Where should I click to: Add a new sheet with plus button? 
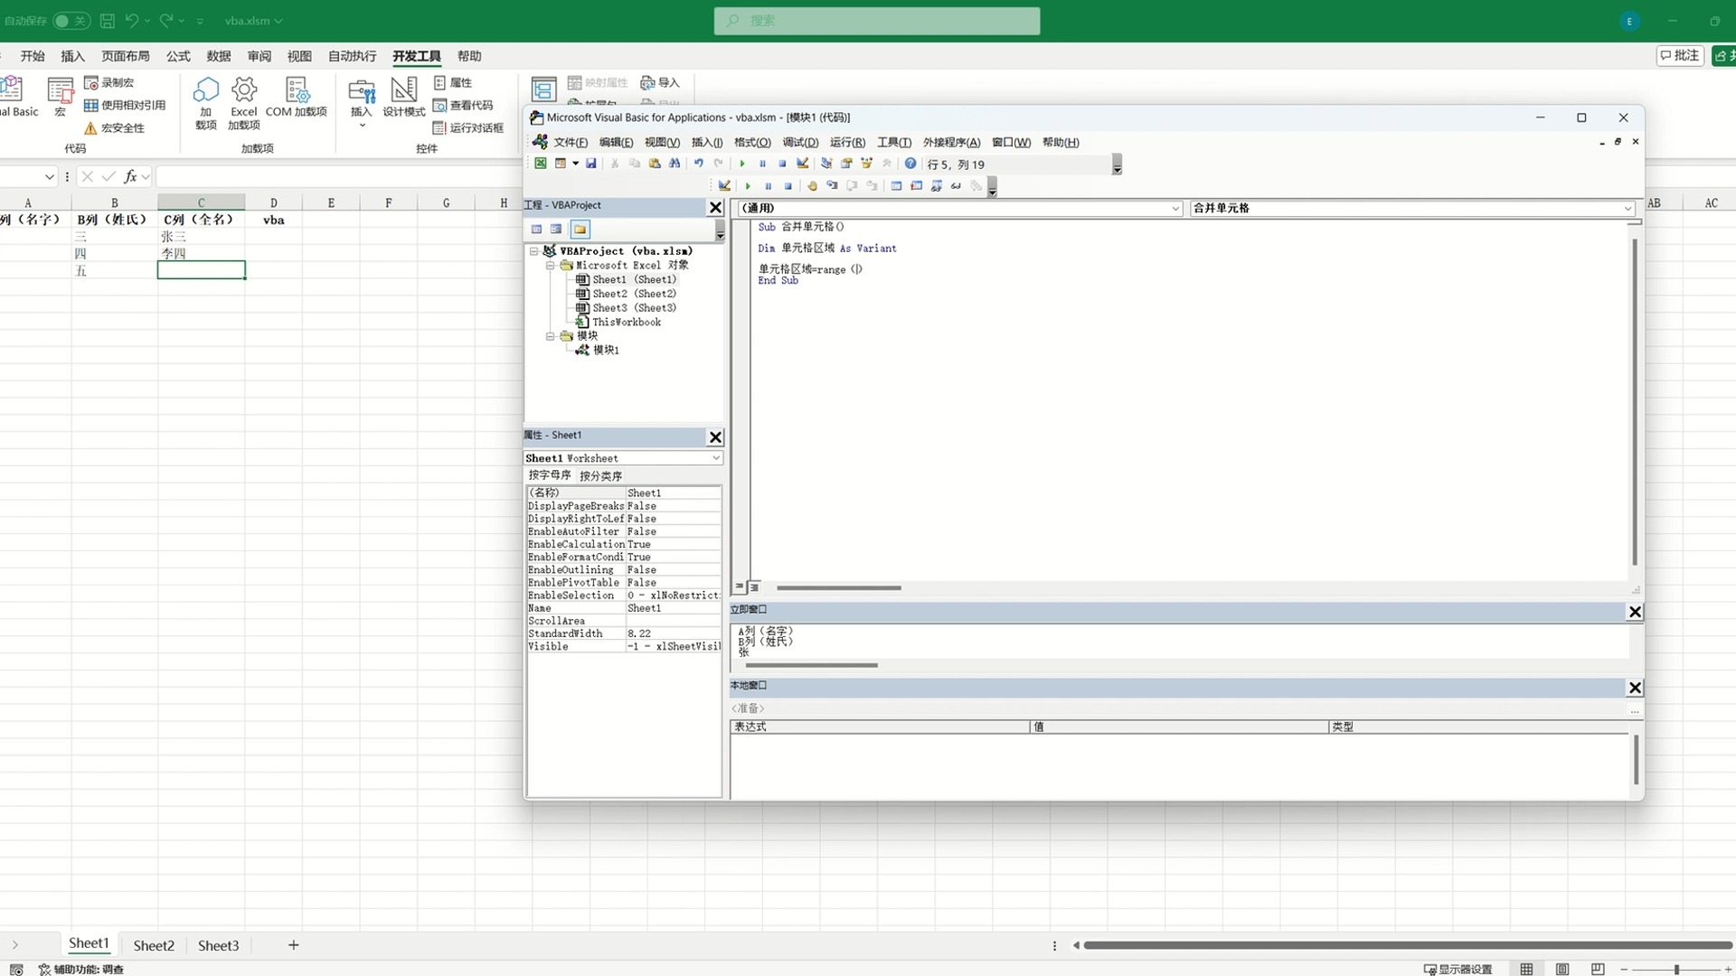[x=293, y=945]
